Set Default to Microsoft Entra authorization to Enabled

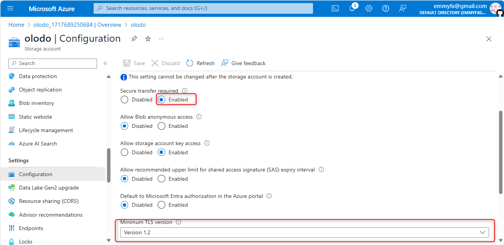(161, 205)
